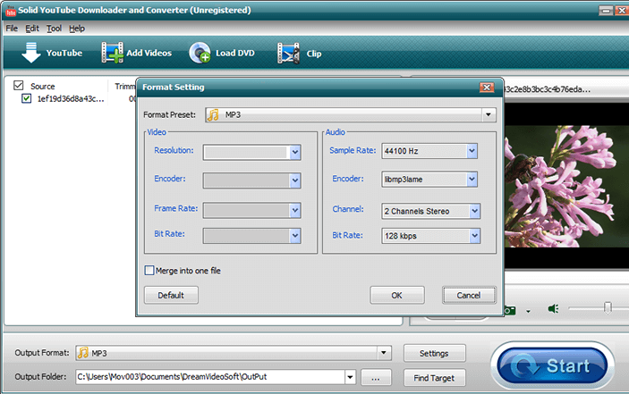This screenshot has width=629, height=394.
Task: Open the snapshot options arrow beside camera
Action: [x=528, y=312]
